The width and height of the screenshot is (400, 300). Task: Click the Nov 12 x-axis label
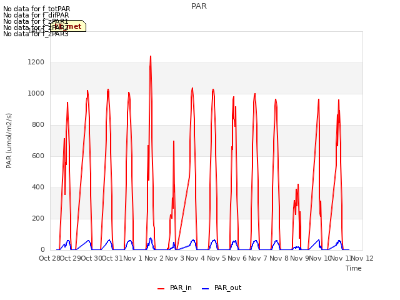(x=362, y=258)
